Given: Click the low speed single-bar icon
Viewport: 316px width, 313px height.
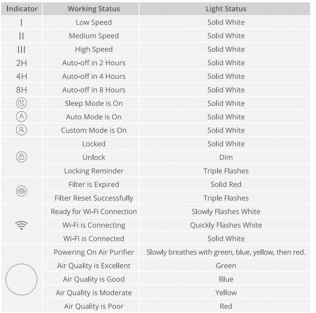Looking at the screenshot, I should [x=21, y=23].
